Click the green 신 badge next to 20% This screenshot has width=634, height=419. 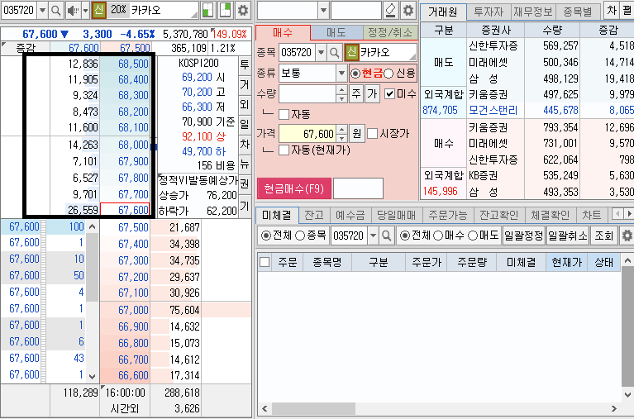pos(99,11)
